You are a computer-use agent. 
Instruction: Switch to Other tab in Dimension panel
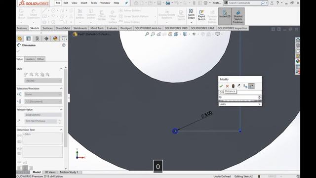tap(40, 59)
